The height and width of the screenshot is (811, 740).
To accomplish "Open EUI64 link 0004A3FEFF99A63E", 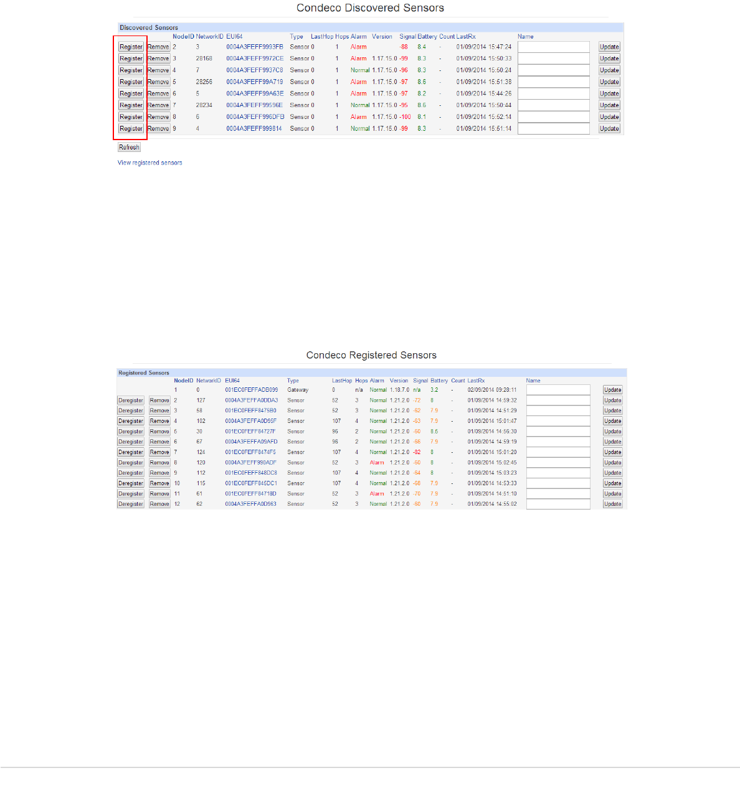I will [x=255, y=93].
